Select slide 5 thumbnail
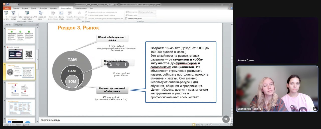 coord(20,72)
